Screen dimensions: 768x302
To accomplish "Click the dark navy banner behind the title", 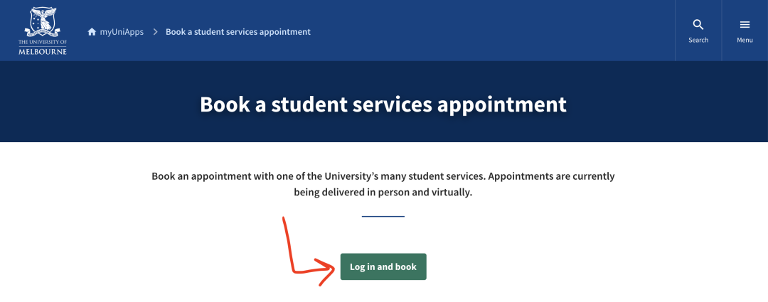I will tap(384, 102).
